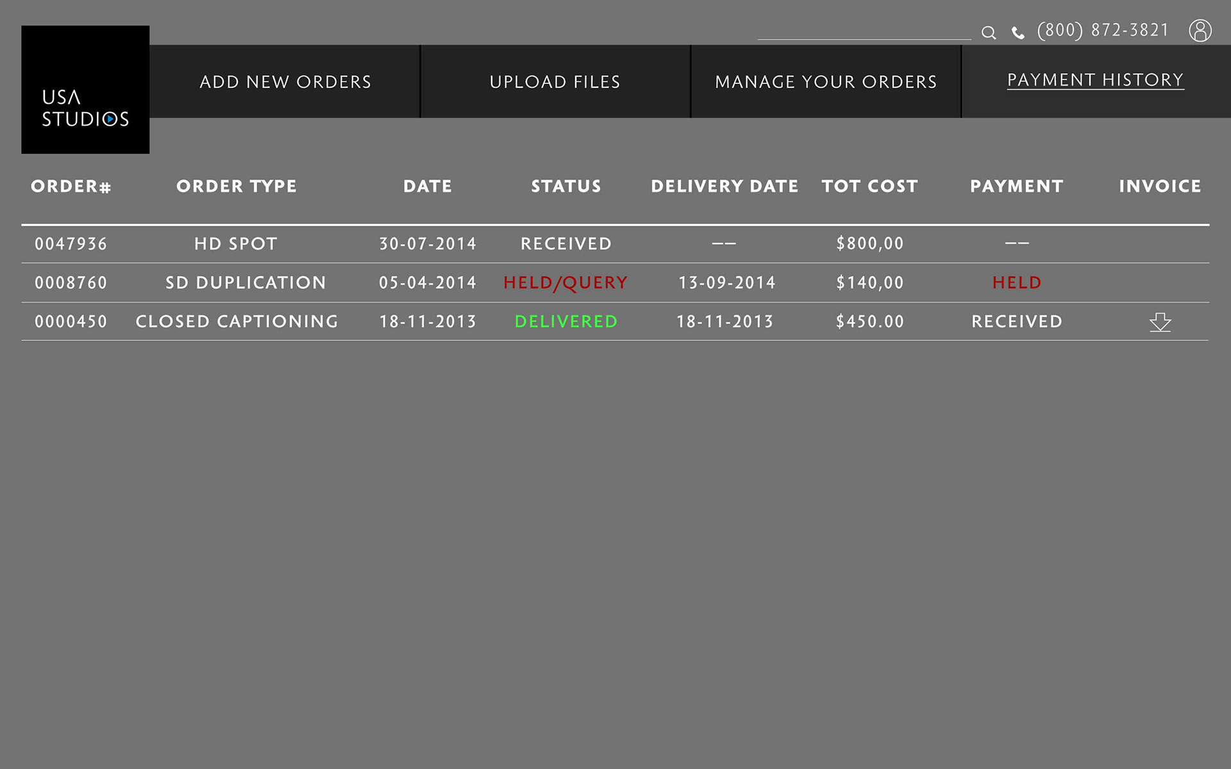Click the HELD/QUERY status text
This screenshot has width=1231, height=769.
(x=565, y=283)
